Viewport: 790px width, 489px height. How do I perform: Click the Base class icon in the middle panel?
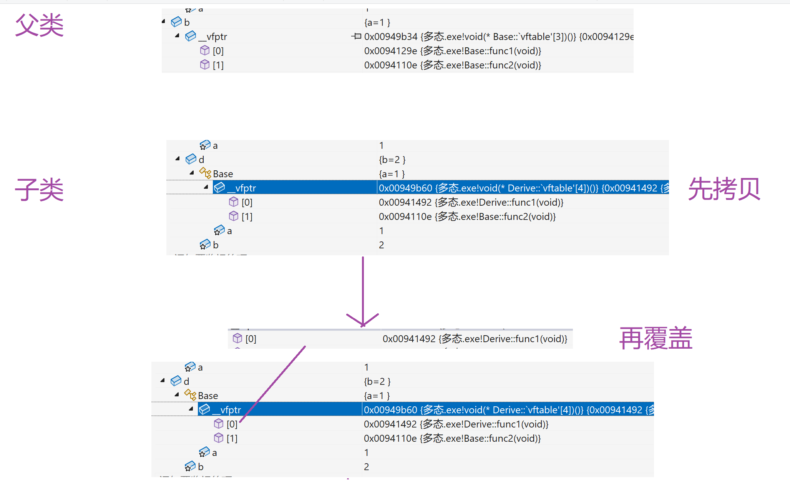point(205,173)
